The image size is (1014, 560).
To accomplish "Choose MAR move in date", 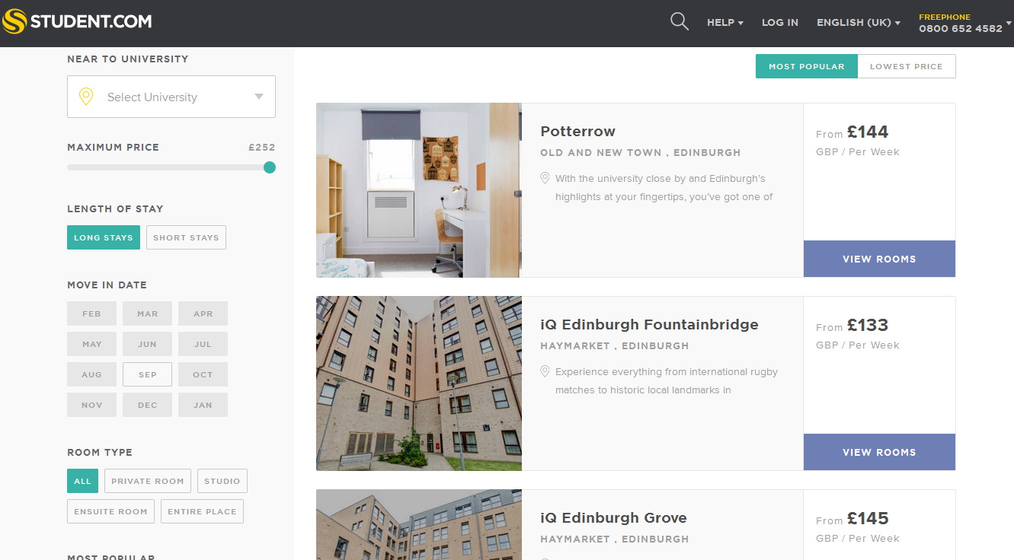I will [147, 313].
